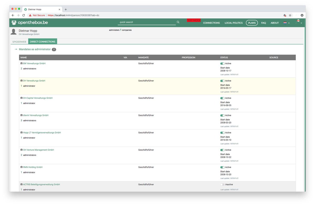The width and height of the screenshot is (315, 205).
Task: Toggle Active switch for dievini Verwaltungs GmbH
Action: click(222, 115)
